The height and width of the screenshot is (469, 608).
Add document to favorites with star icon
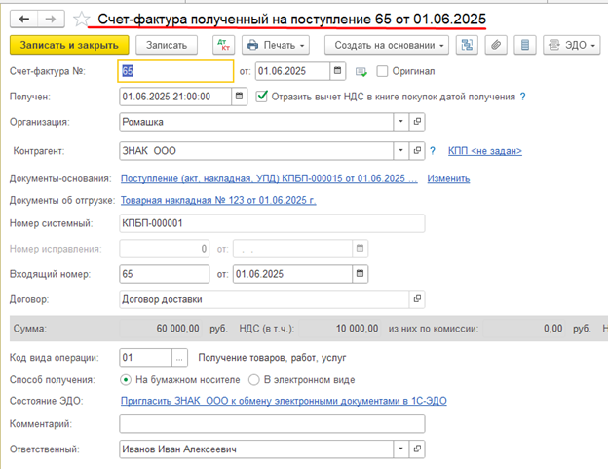(82, 19)
